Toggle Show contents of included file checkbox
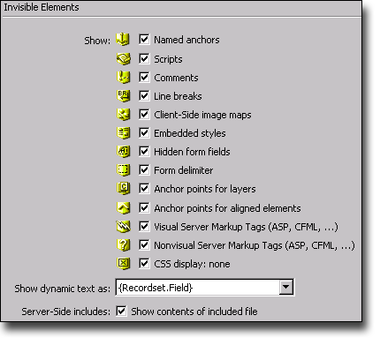The image size is (380, 338). pyautogui.click(x=121, y=311)
